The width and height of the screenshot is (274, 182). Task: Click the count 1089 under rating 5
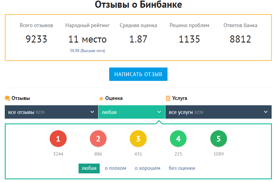(219, 154)
